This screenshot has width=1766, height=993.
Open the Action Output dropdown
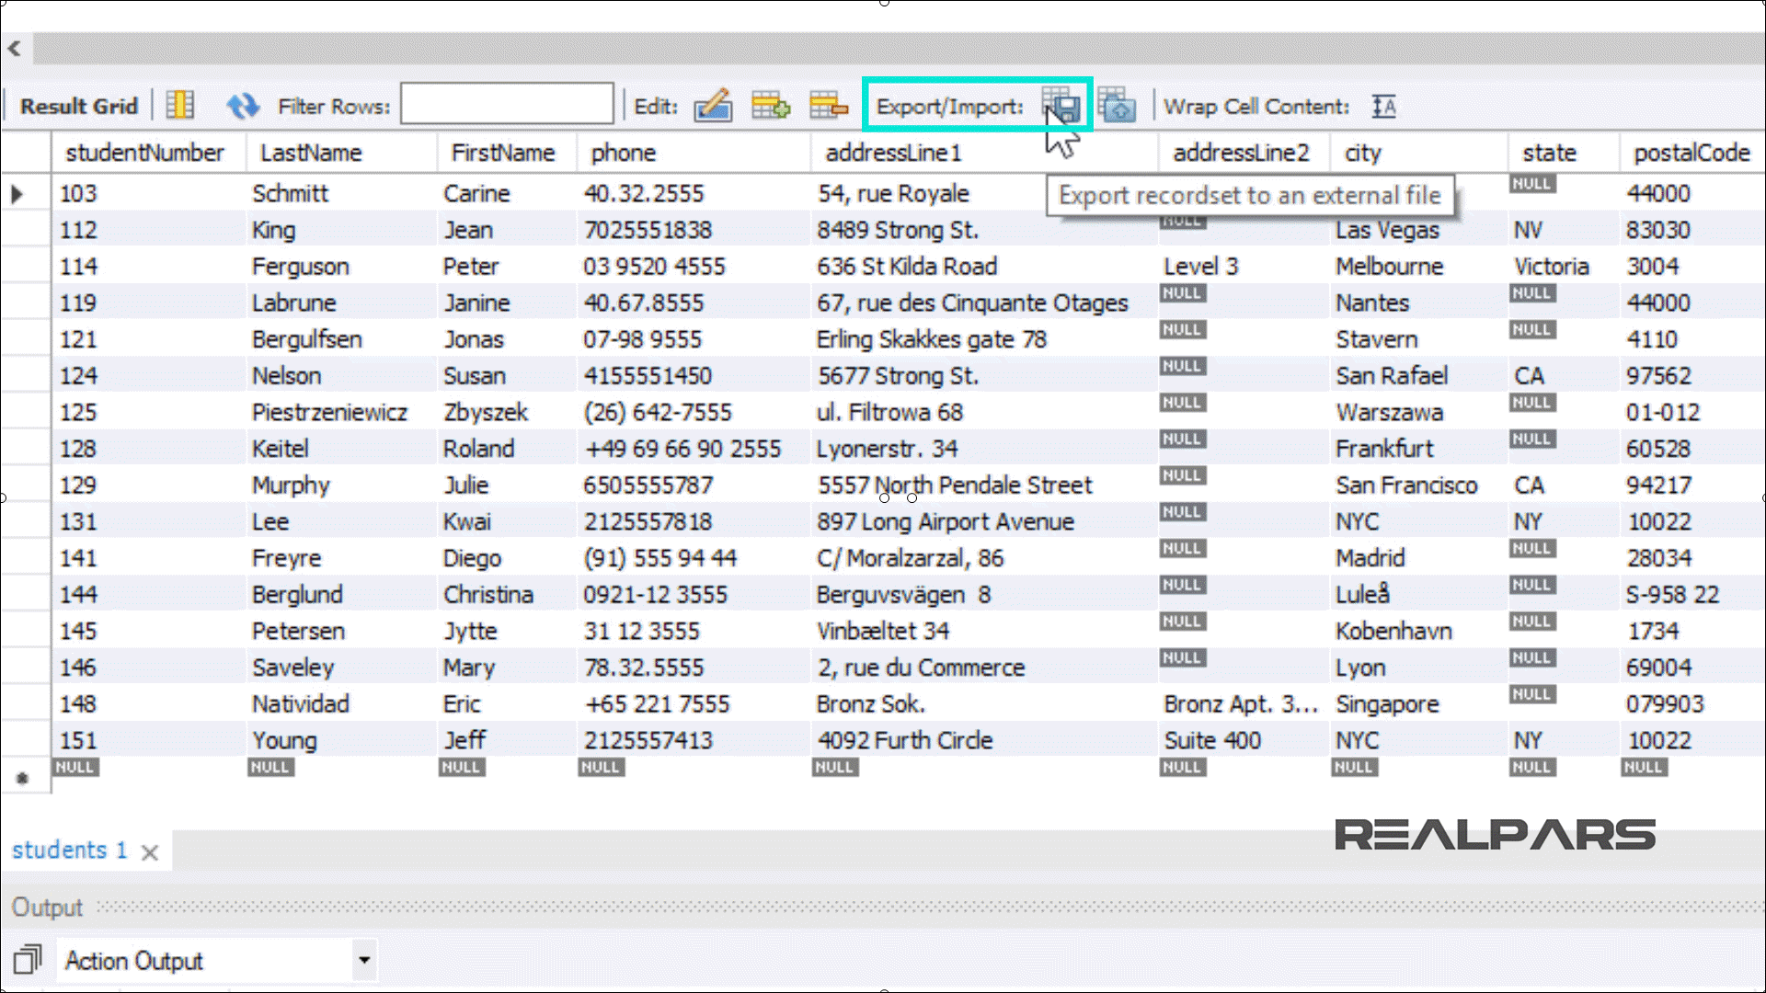point(364,960)
